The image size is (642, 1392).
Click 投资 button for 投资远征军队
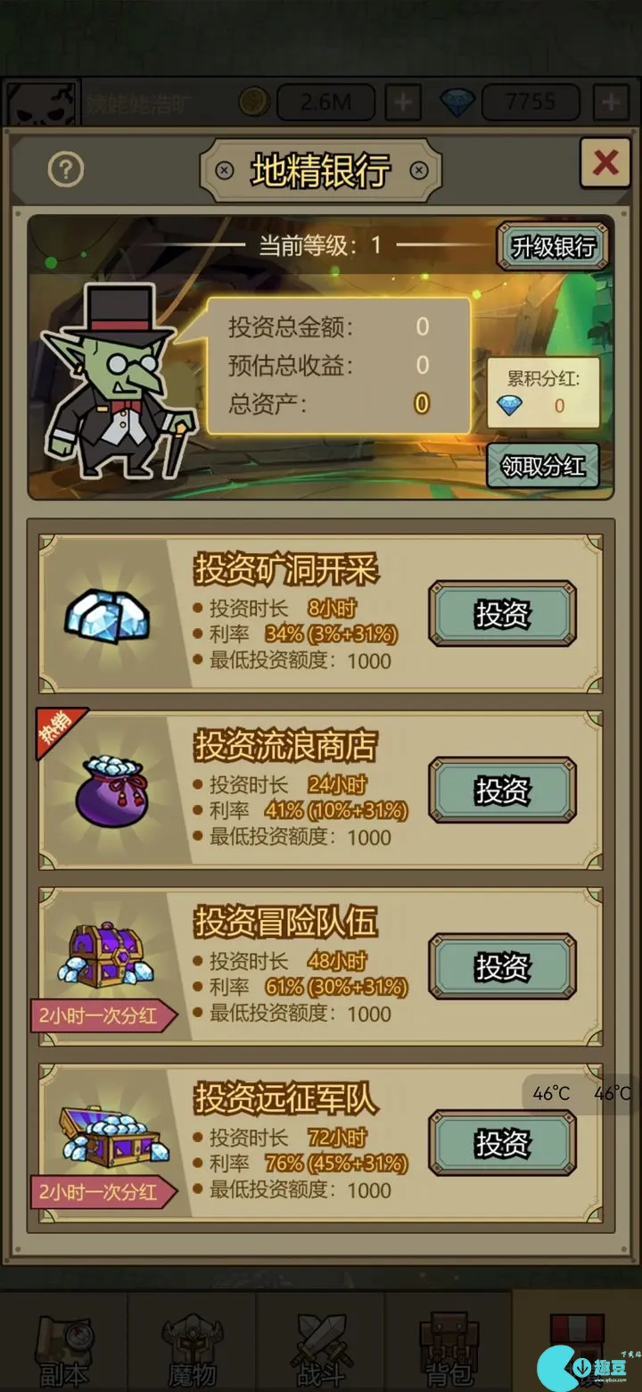pyautogui.click(x=502, y=1143)
